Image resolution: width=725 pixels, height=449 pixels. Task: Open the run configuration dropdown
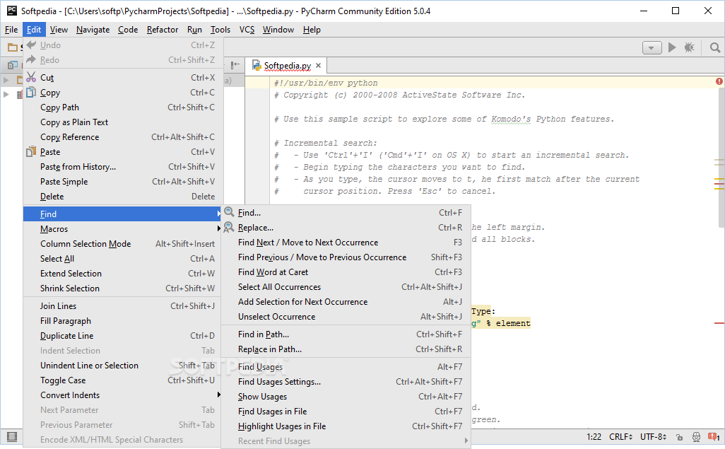[652, 47]
